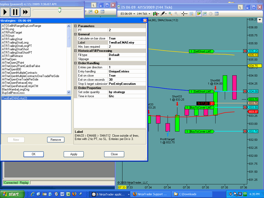Viewport: 264px width, 198px height.
Task: Select SellShort LMT order label near 835.25
Action: click(201, 51)
